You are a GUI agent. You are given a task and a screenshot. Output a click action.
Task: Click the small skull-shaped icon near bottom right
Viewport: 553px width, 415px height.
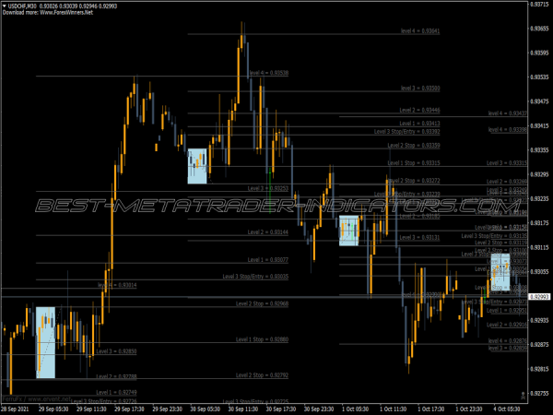pyautogui.click(x=523, y=396)
